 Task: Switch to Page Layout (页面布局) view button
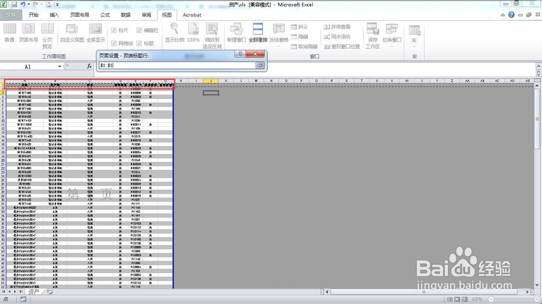tap(28, 33)
